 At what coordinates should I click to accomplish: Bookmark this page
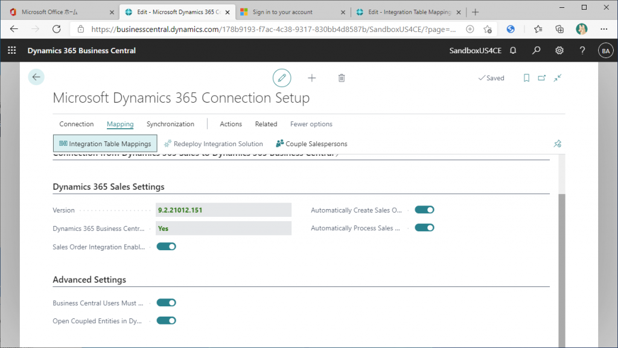click(526, 78)
